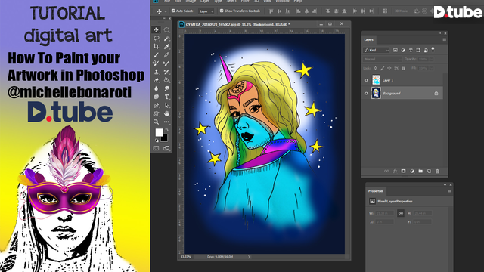Select the Zoom magnifier tool
Viewport: 484px width, 272px height.
pyautogui.click(x=157, y=122)
